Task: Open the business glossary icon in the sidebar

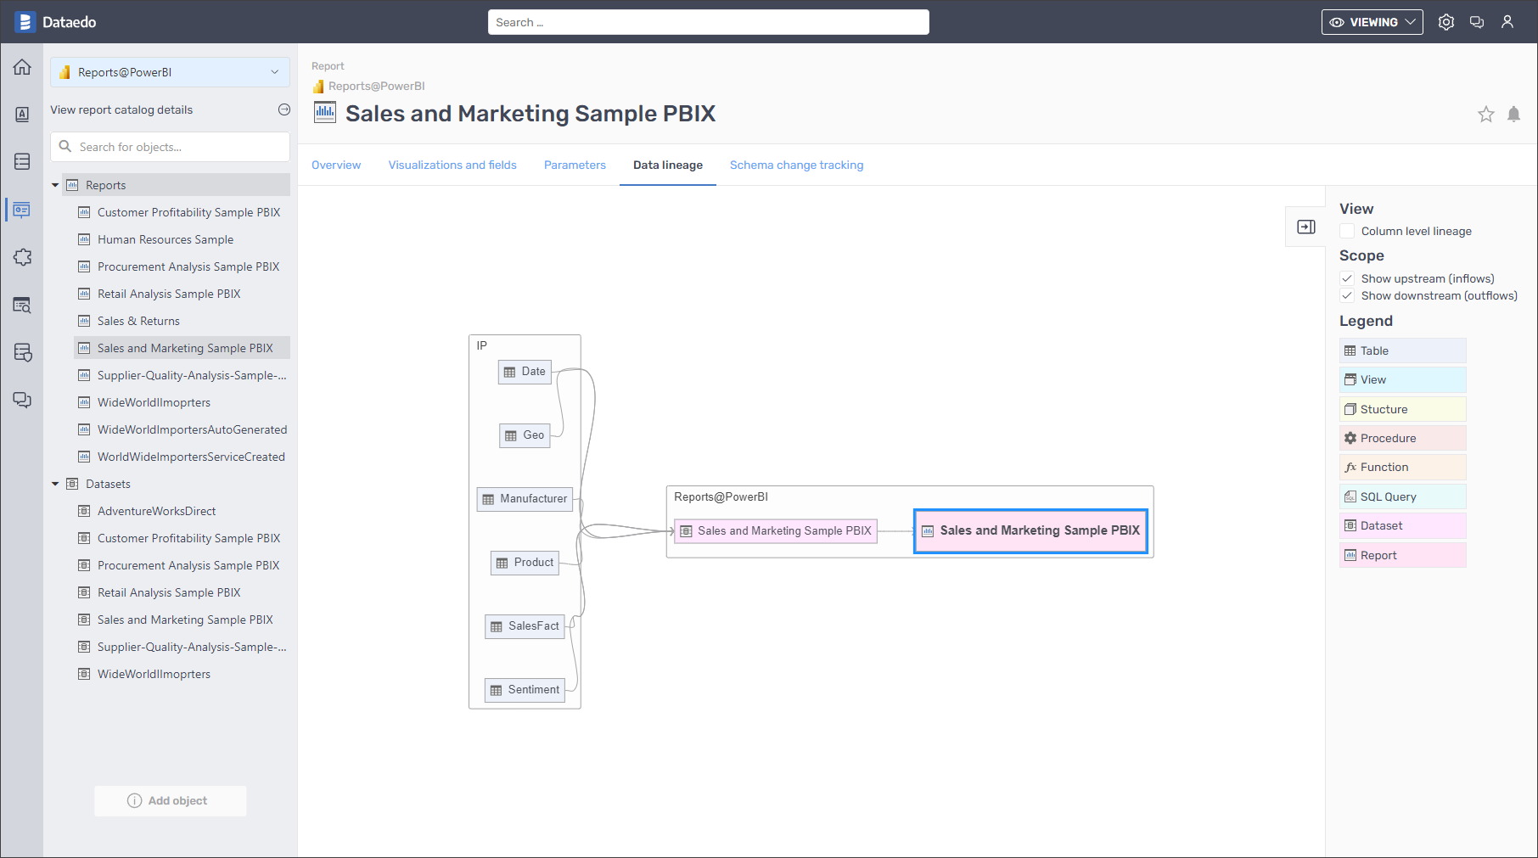Action: [x=22, y=114]
